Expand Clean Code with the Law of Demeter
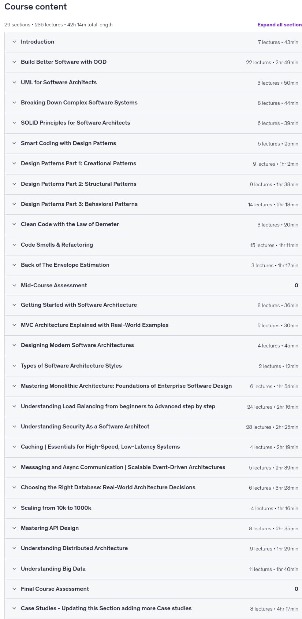Image resolution: width=302 pixels, height=619 pixels. pos(153,225)
